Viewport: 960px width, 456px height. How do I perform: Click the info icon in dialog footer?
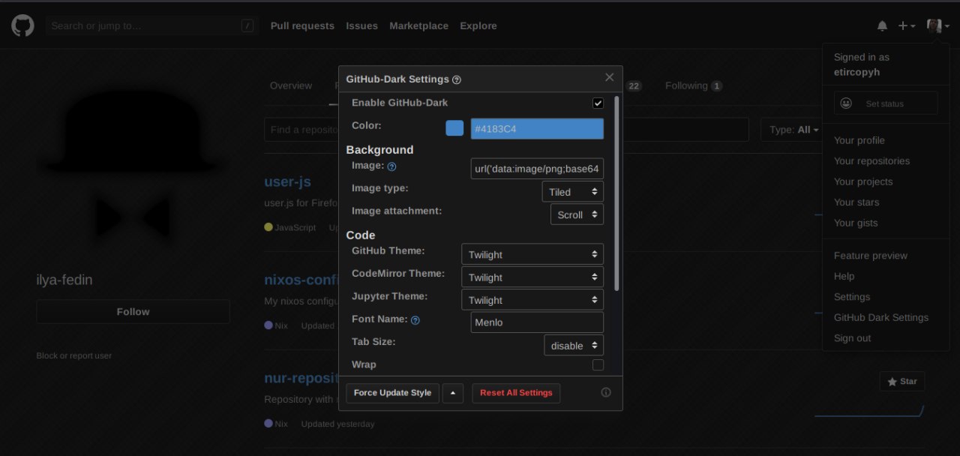pos(606,392)
